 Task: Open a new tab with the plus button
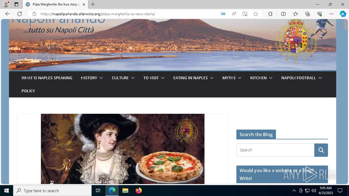[x=93, y=4]
